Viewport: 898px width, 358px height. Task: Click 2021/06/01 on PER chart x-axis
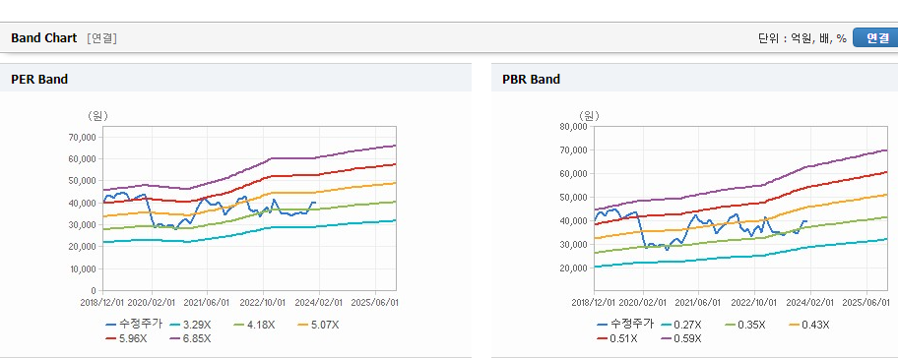pos(208,303)
